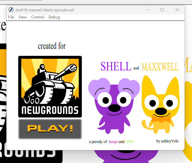The width and height of the screenshot is (192, 163).
Task: Click the by ashleyYolo credit
Action: point(167,141)
